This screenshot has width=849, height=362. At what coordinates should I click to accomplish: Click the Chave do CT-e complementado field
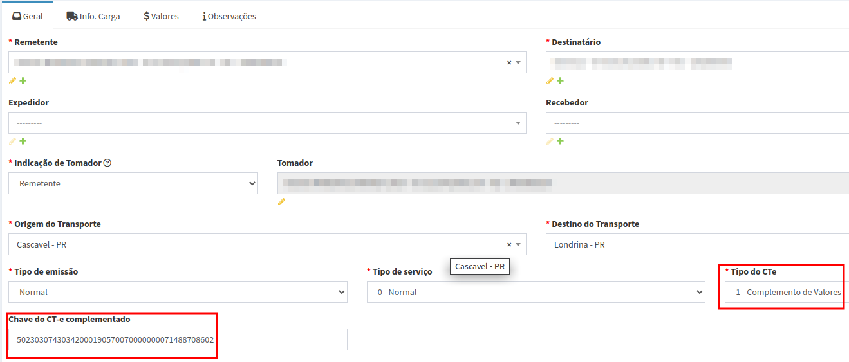click(178, 339)
